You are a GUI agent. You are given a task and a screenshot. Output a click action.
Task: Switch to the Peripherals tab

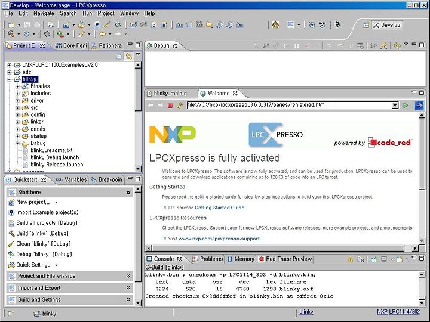106,45
